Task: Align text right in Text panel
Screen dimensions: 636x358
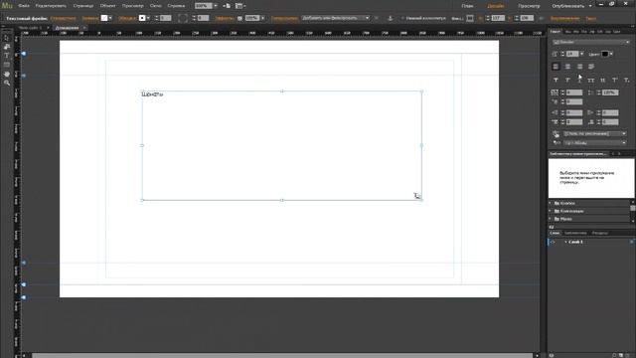Action: click(x=579, y=67)
